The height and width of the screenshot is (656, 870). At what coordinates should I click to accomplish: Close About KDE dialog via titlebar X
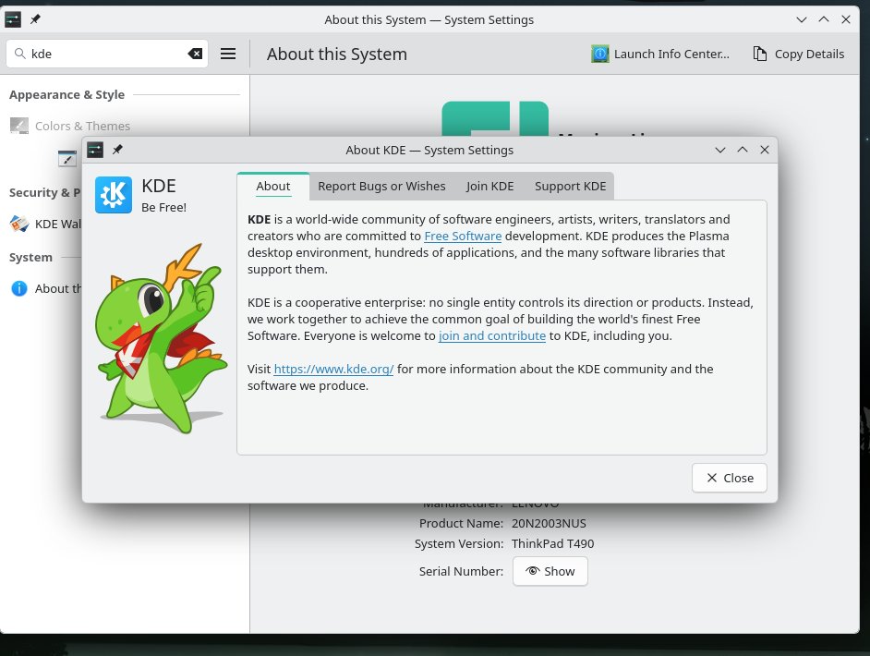pos(765,150)
